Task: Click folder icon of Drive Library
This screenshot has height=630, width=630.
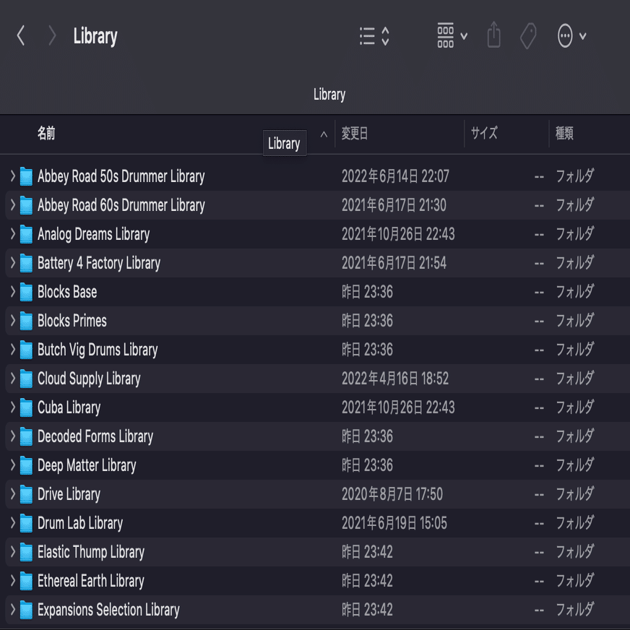Action: click(26, 495)
